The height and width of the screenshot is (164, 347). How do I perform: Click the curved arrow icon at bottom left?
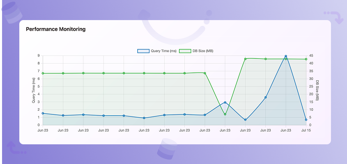pos(16,148)
